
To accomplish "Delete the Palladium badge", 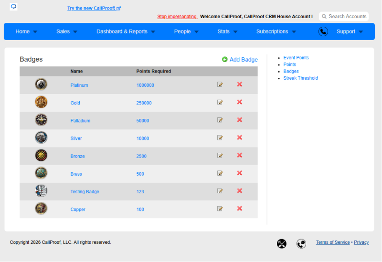I will pos(240,120).
